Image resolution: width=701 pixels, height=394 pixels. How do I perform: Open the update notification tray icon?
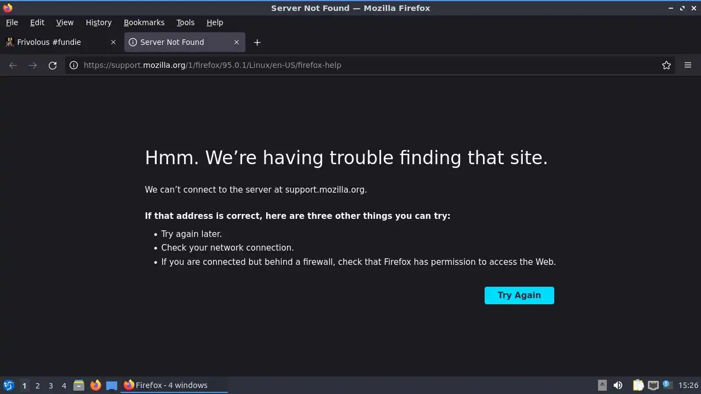[666, 385]
